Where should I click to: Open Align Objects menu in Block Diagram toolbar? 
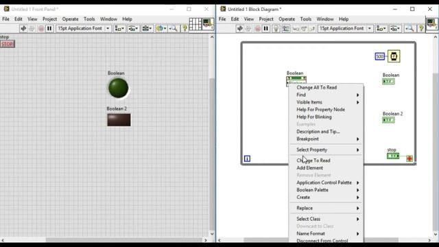[x=381, y=29]
